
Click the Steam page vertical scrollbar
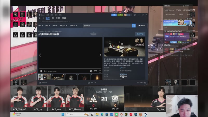pyautogui.click(x=147, y=26)
